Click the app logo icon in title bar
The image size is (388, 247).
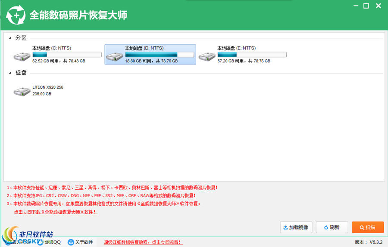16,15
